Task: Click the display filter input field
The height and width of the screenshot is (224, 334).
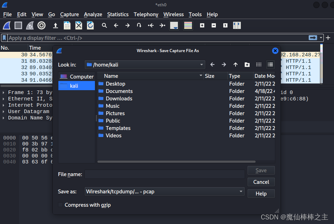Action: pyautogui.click(x=158, y=38)
